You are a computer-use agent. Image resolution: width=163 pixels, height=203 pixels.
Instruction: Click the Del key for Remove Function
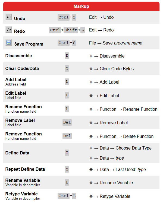coord(67,136)
